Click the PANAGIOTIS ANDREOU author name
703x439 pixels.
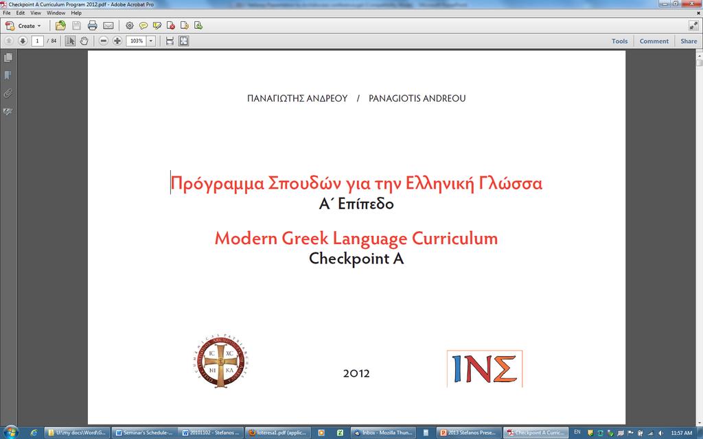(x=417, y=99)
